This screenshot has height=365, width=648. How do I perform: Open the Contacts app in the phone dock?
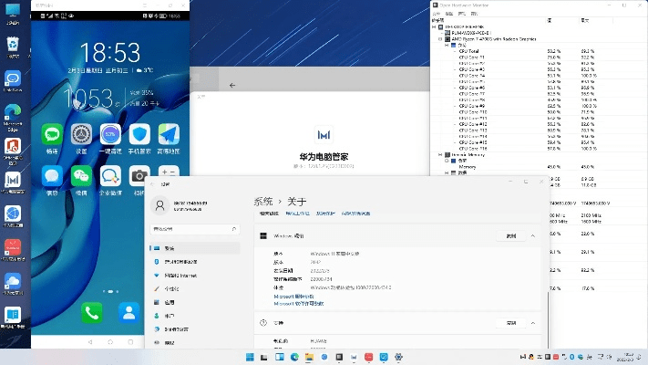click(129, 313)
